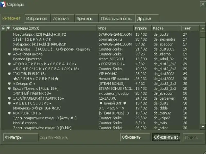Select server Вроде Повезло [Public 18+]

tap(100, 89)
